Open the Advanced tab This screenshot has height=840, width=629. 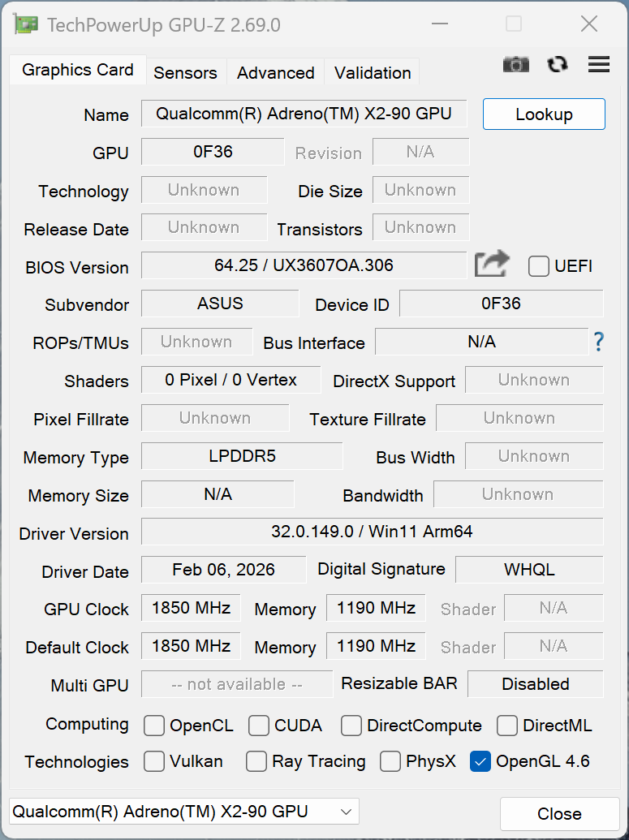point(275,73)
